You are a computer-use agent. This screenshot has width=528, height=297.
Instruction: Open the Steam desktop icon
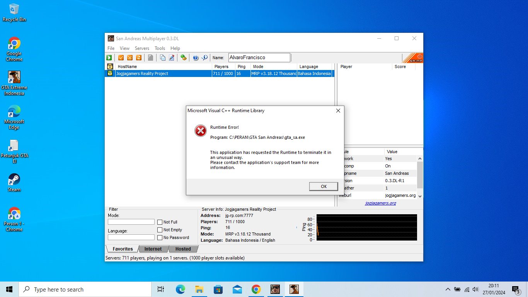click(14, 182)
